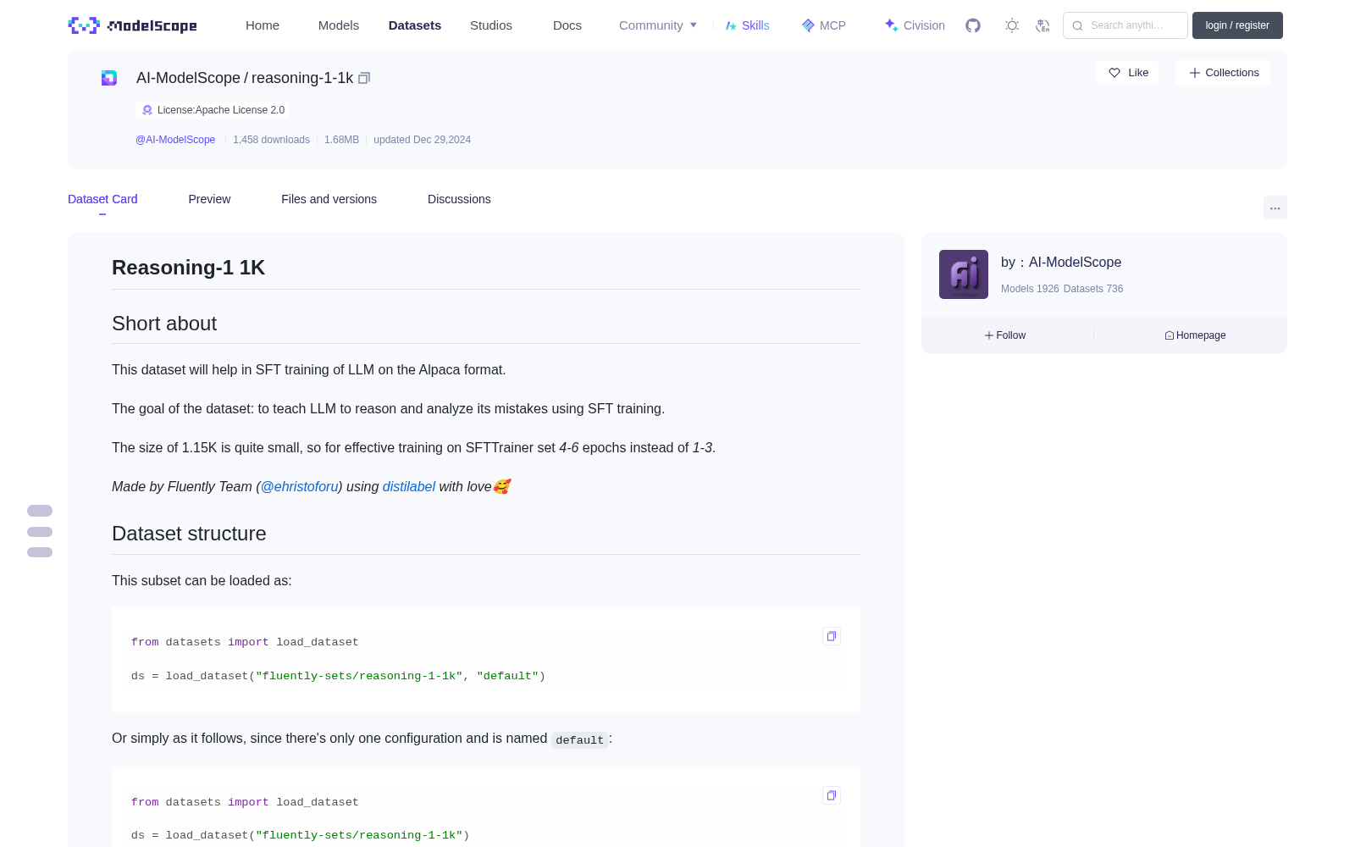Open the organization Homepage link
This screenshot has height=847, width=1355.
1195,335
